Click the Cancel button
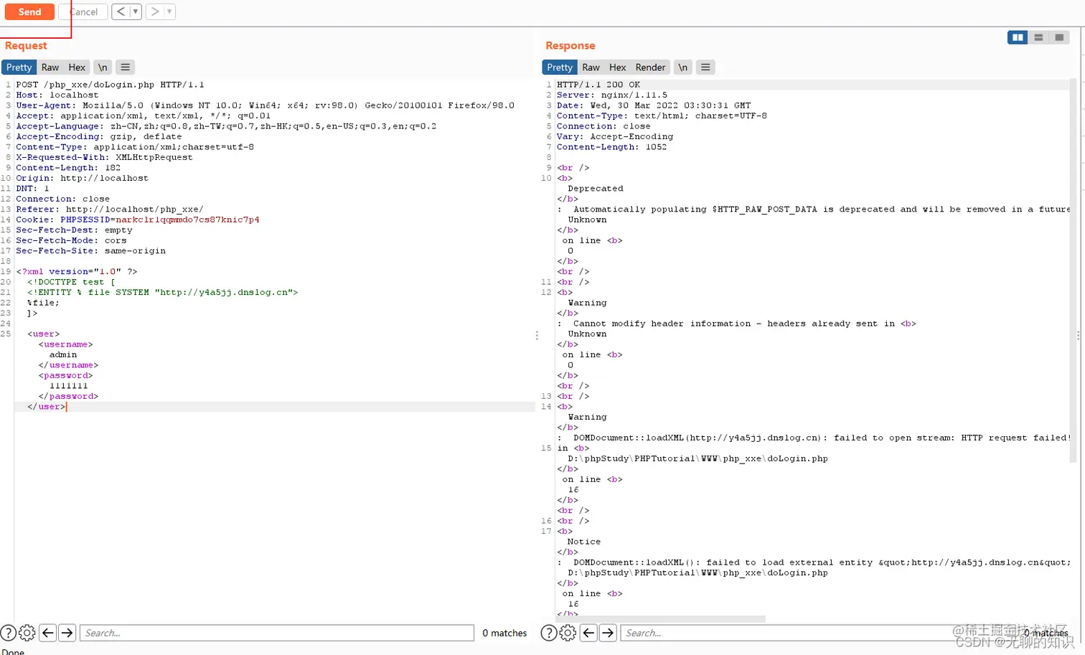This screenshot has height=655, width=1085. 83,11
